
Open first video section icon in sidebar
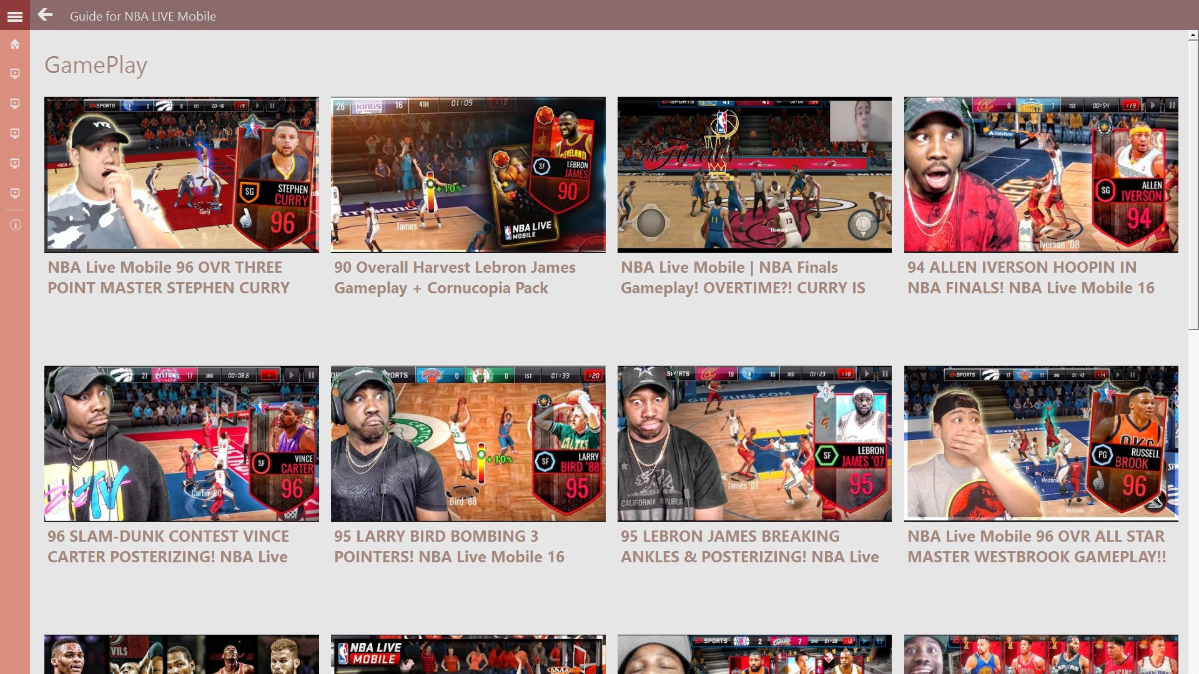click(15, 74)
